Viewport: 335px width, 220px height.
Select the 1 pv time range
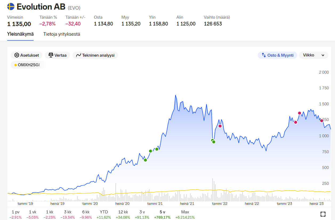pos(16,212)
